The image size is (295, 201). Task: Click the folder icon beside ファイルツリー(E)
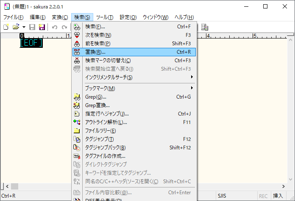click(x=77, y=131)
